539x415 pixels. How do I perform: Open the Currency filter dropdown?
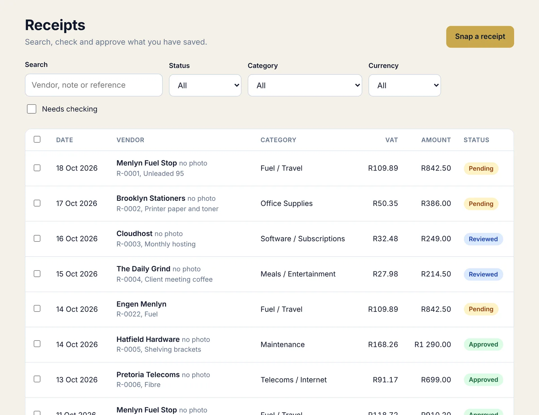coord(405,85)
